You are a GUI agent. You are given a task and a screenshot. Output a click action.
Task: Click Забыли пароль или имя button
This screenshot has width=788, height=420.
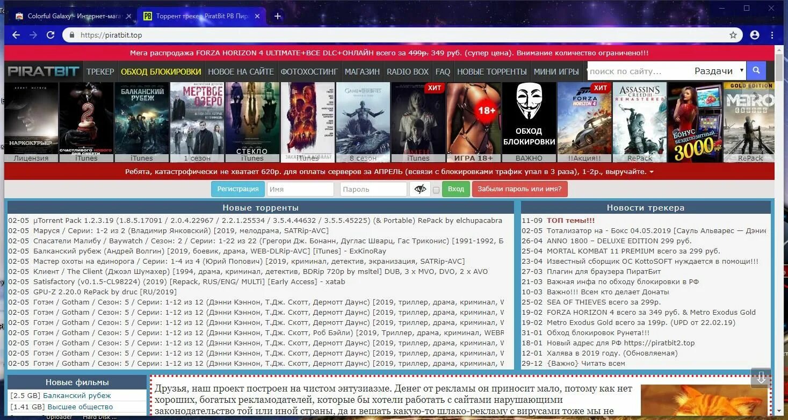tap(519, 189)
